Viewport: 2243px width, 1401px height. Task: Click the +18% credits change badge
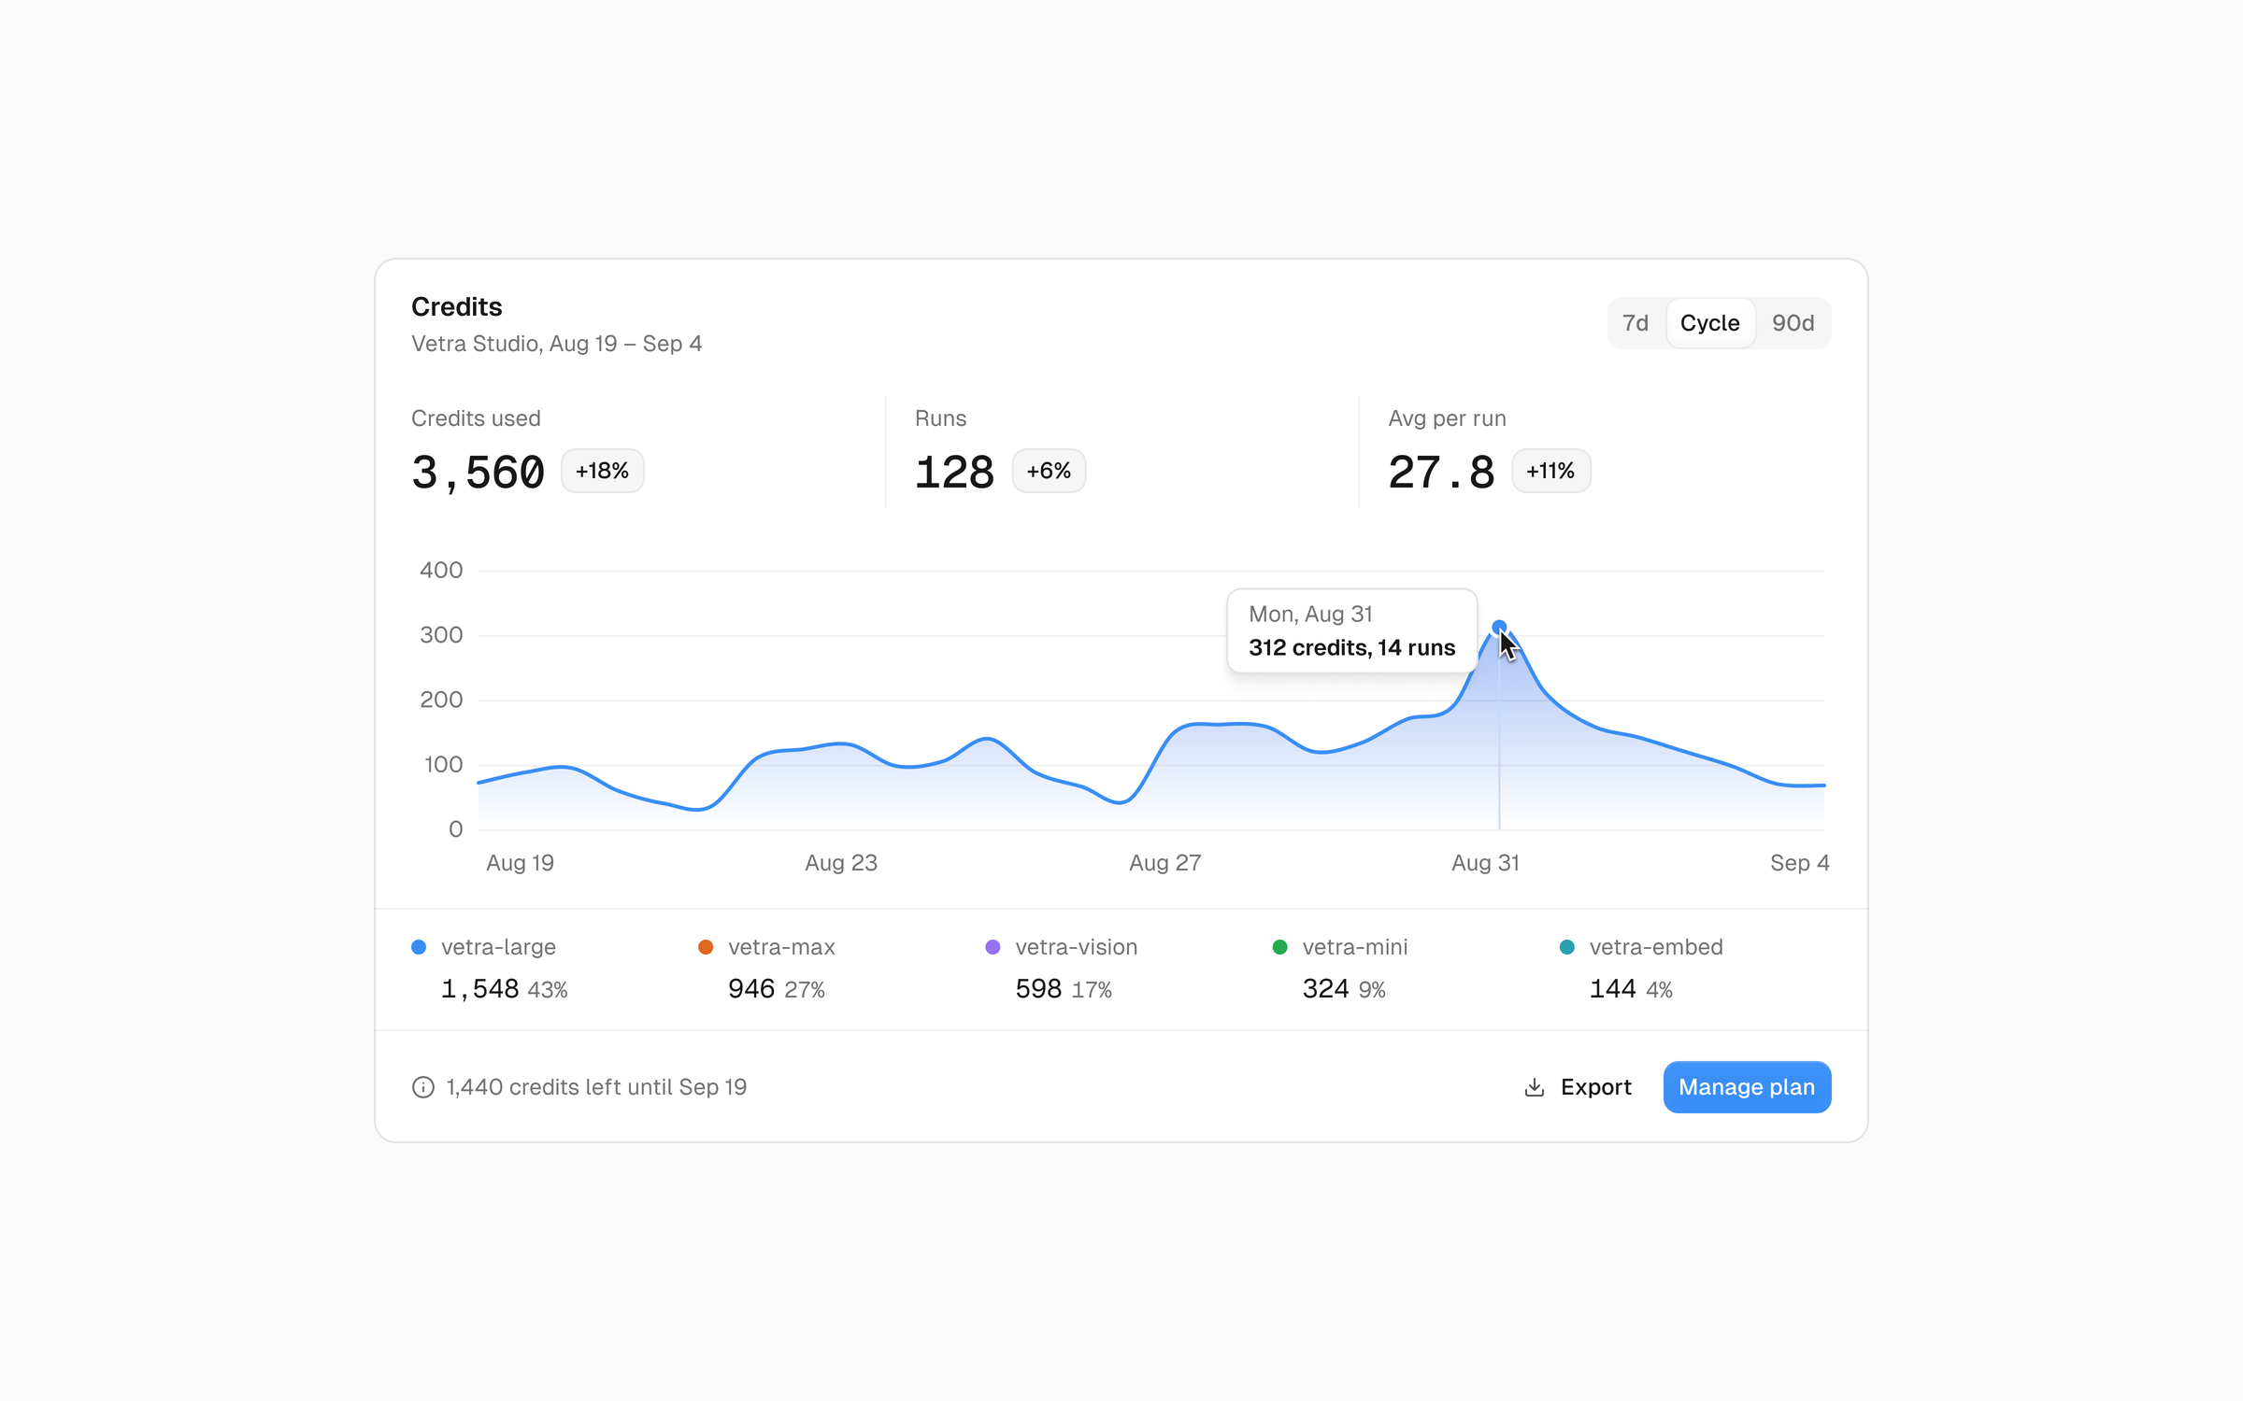click(602, 471)
